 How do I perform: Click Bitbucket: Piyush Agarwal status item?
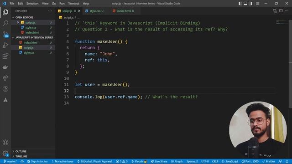pos(94,161)
